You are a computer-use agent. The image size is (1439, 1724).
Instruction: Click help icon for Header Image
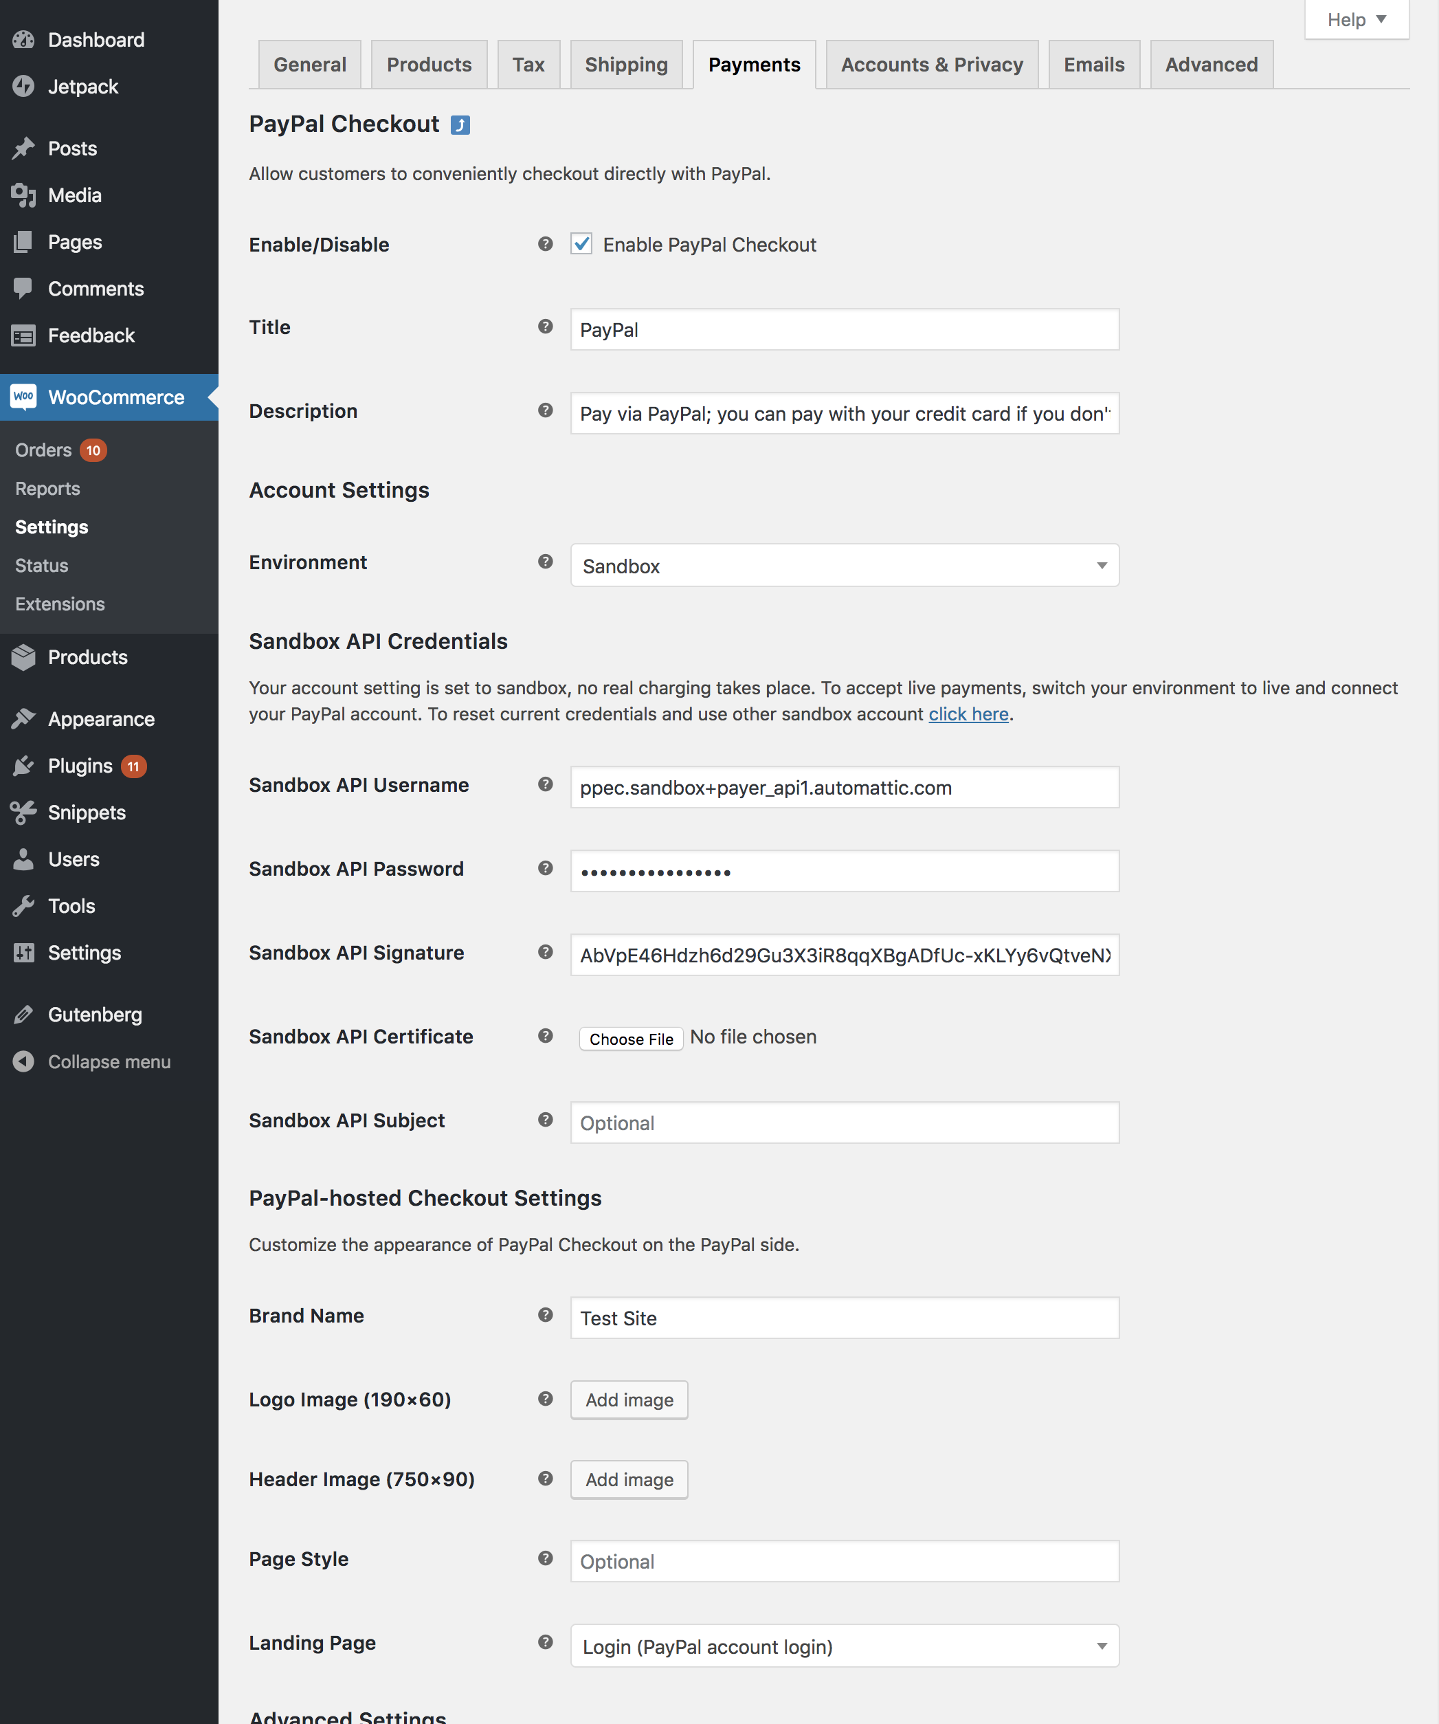click(x=545, y=1479)
